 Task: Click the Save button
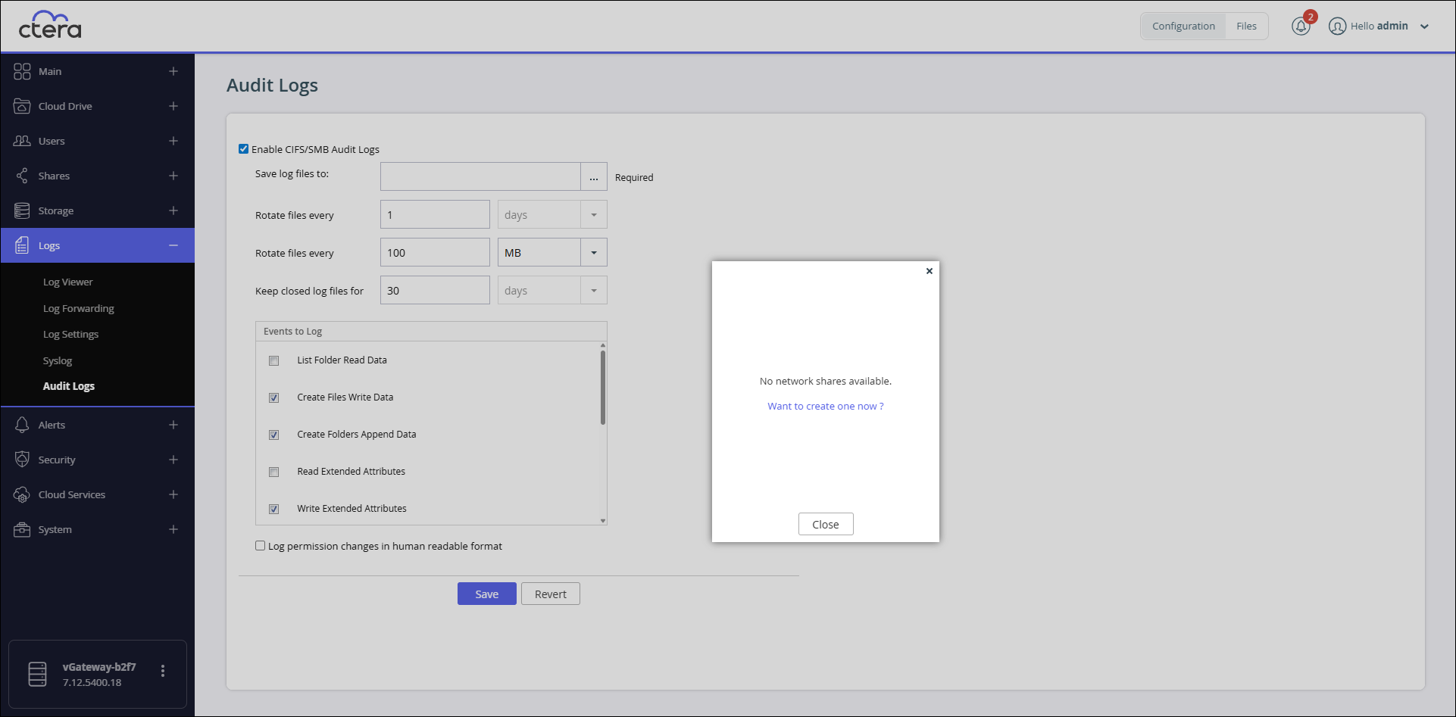pos(487,594)
